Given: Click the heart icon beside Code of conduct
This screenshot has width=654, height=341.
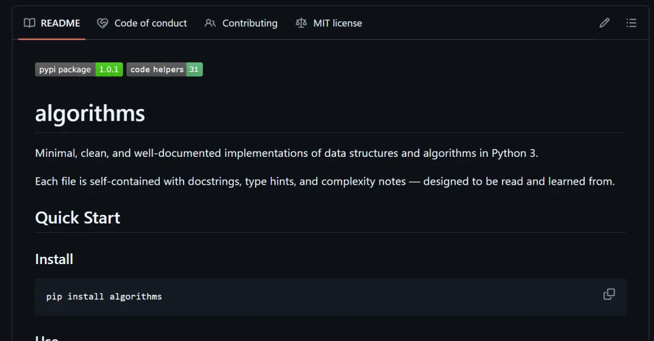Looking at the screenshot, I should [102, 23].
